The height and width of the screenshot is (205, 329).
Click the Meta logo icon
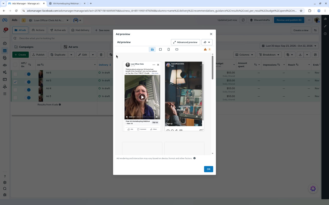(x=5, y=20)
